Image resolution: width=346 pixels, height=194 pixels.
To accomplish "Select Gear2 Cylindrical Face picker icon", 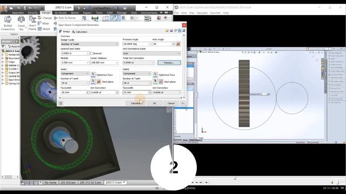I will tap(155, 74).
